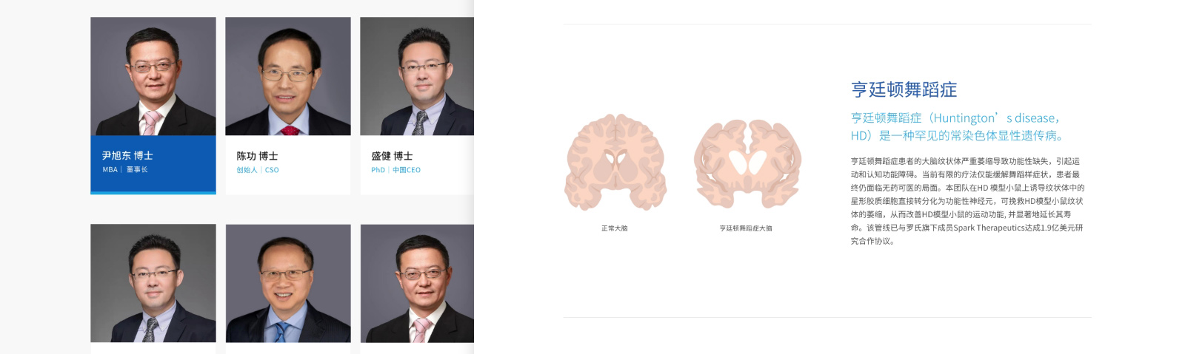Click the MBA label under 尹旭东
Screen dimensions: 1185x354
click(x=110, y=170)
